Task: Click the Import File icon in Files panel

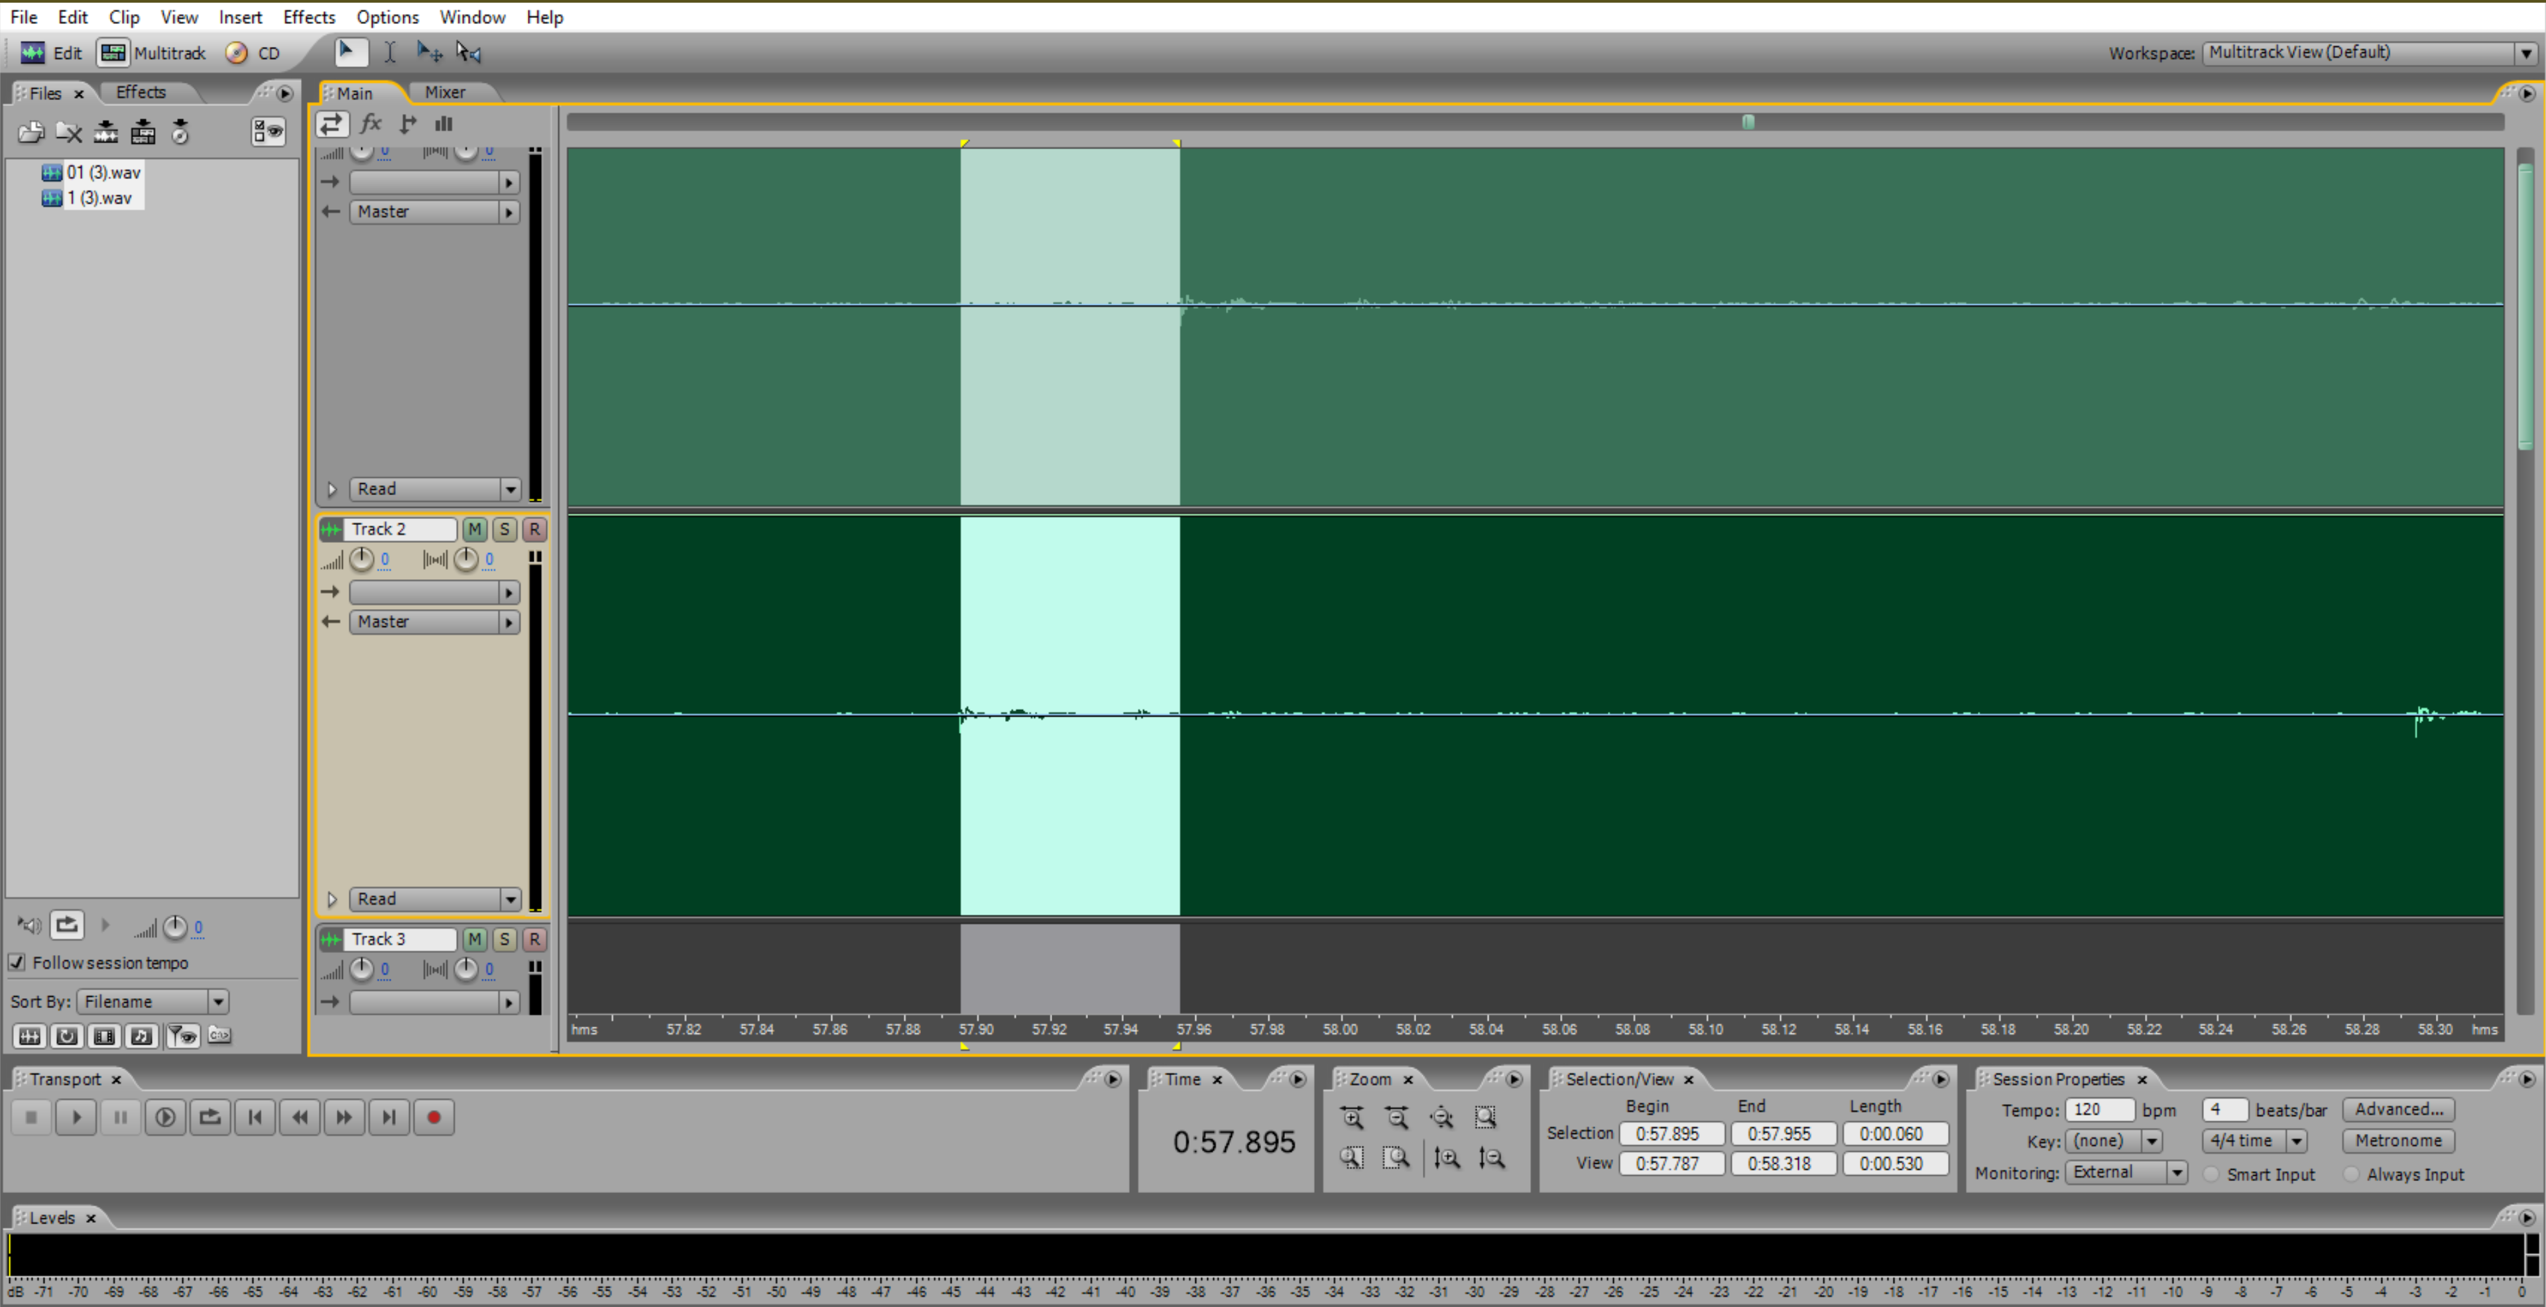Action: coord(30,131)
